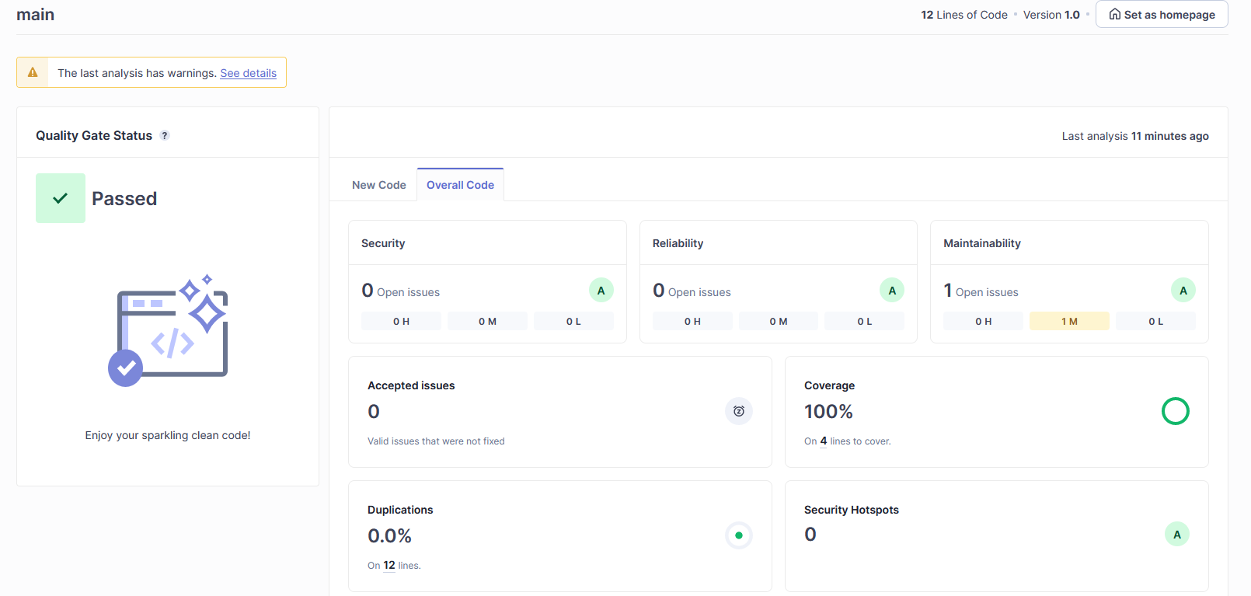Click the Reliability A rating badge
This screenshot has width=1251, height=596.
click(892, 291)
